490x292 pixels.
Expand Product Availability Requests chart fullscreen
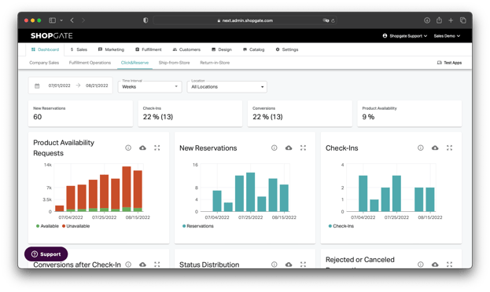tap(157, 148)
